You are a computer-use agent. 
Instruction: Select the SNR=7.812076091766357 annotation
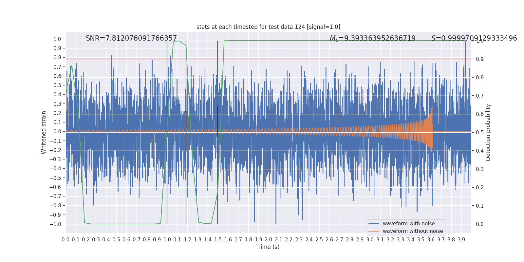point(131,38)
